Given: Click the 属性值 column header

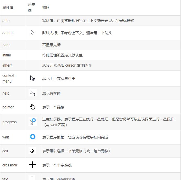Looking at the screenshot, I should (13, 8).
